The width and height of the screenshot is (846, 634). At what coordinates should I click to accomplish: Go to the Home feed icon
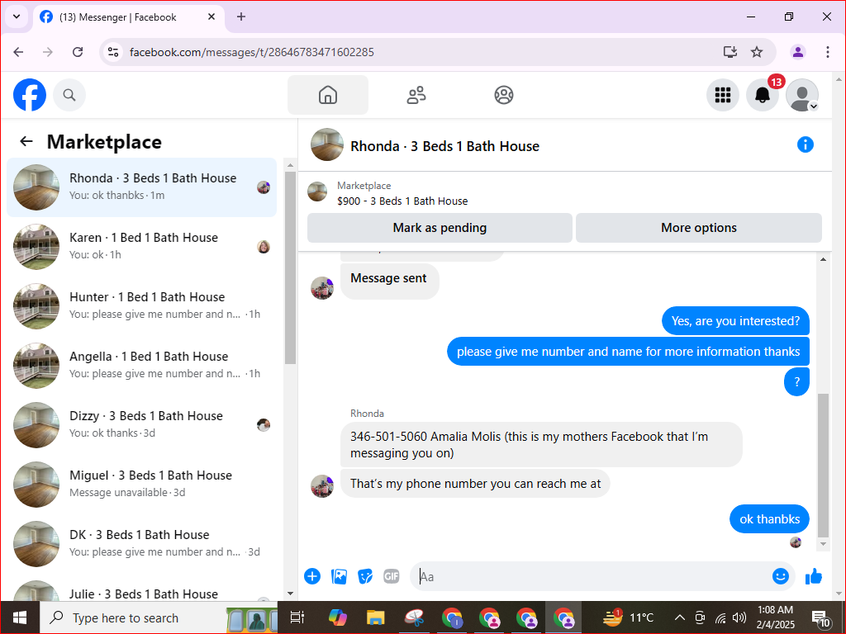click(x=327, y=95)
